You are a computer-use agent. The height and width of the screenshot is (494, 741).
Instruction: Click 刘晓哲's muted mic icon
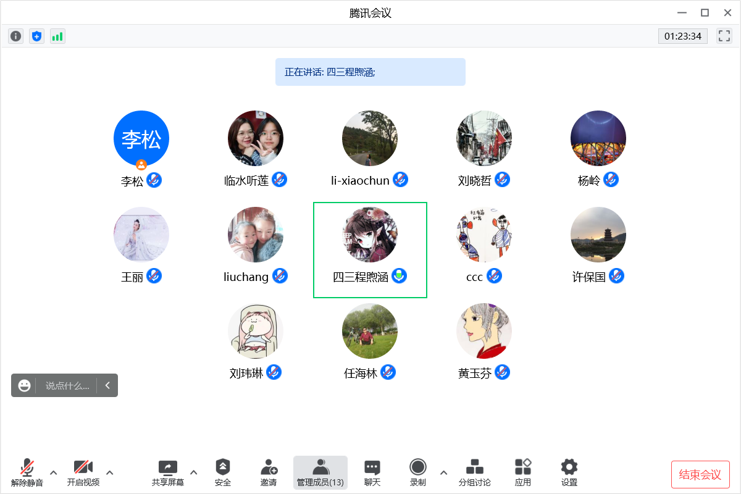[x=502, y=180]
